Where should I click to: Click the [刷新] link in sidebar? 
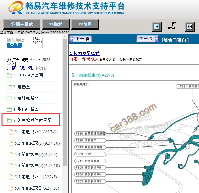41,68
